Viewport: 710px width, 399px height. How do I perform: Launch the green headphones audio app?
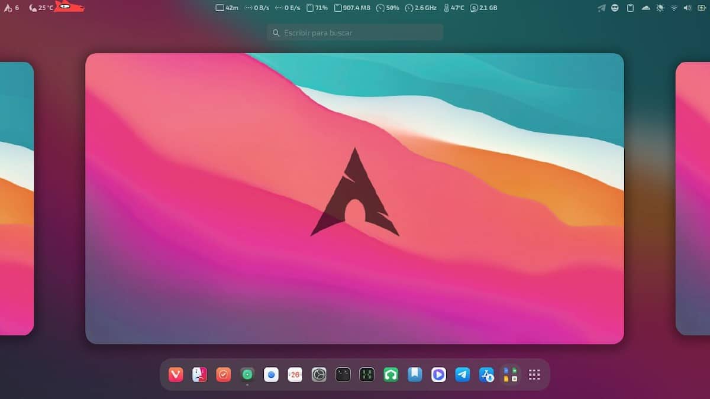pyautogui.click(x=390, y=374)
